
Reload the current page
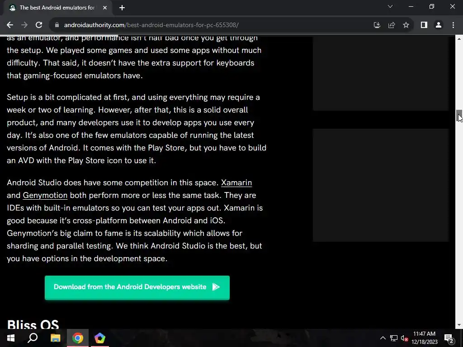(x=39, y=25)
